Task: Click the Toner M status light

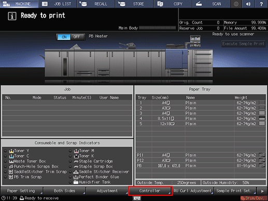Action: [70, 151]
